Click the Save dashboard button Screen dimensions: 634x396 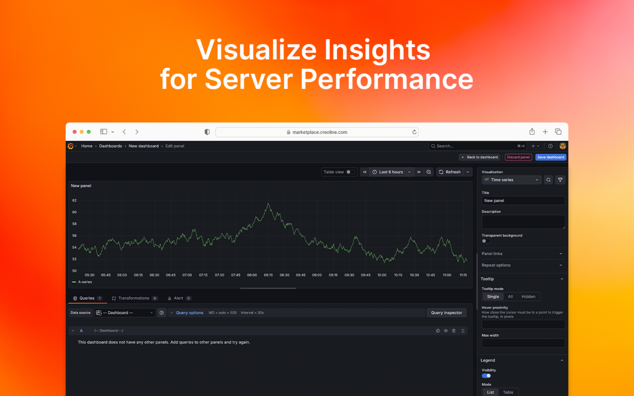click(550, 157)
